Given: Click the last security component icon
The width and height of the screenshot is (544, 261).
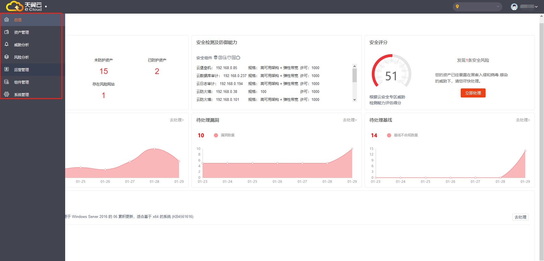Looking at the screenshot, I should click(238, 58).
